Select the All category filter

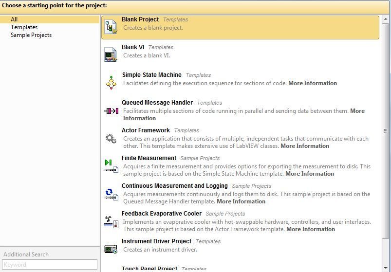point(50,19)
